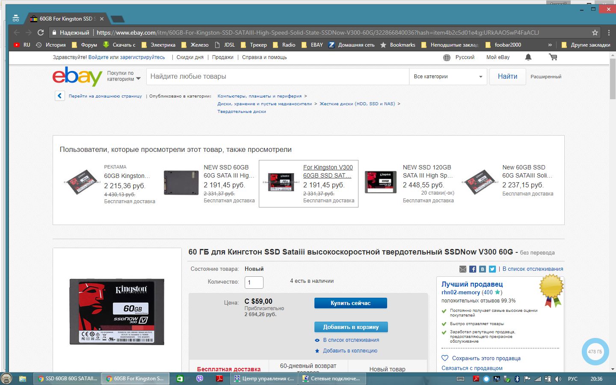
Task: Open the 'Мой eBay' menu
Action: click(498, 57)
